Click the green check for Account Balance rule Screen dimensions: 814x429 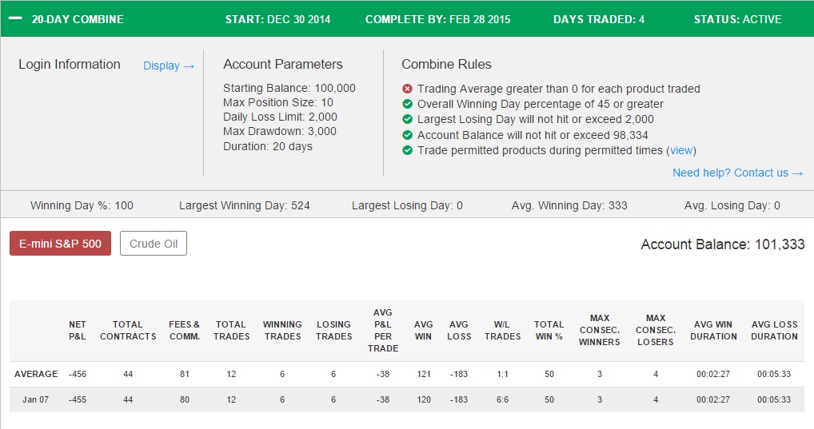point(408,135)
